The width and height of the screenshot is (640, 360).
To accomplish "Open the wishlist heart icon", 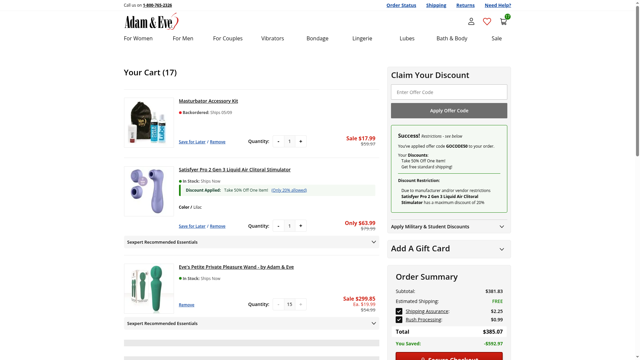I will 487,22.
